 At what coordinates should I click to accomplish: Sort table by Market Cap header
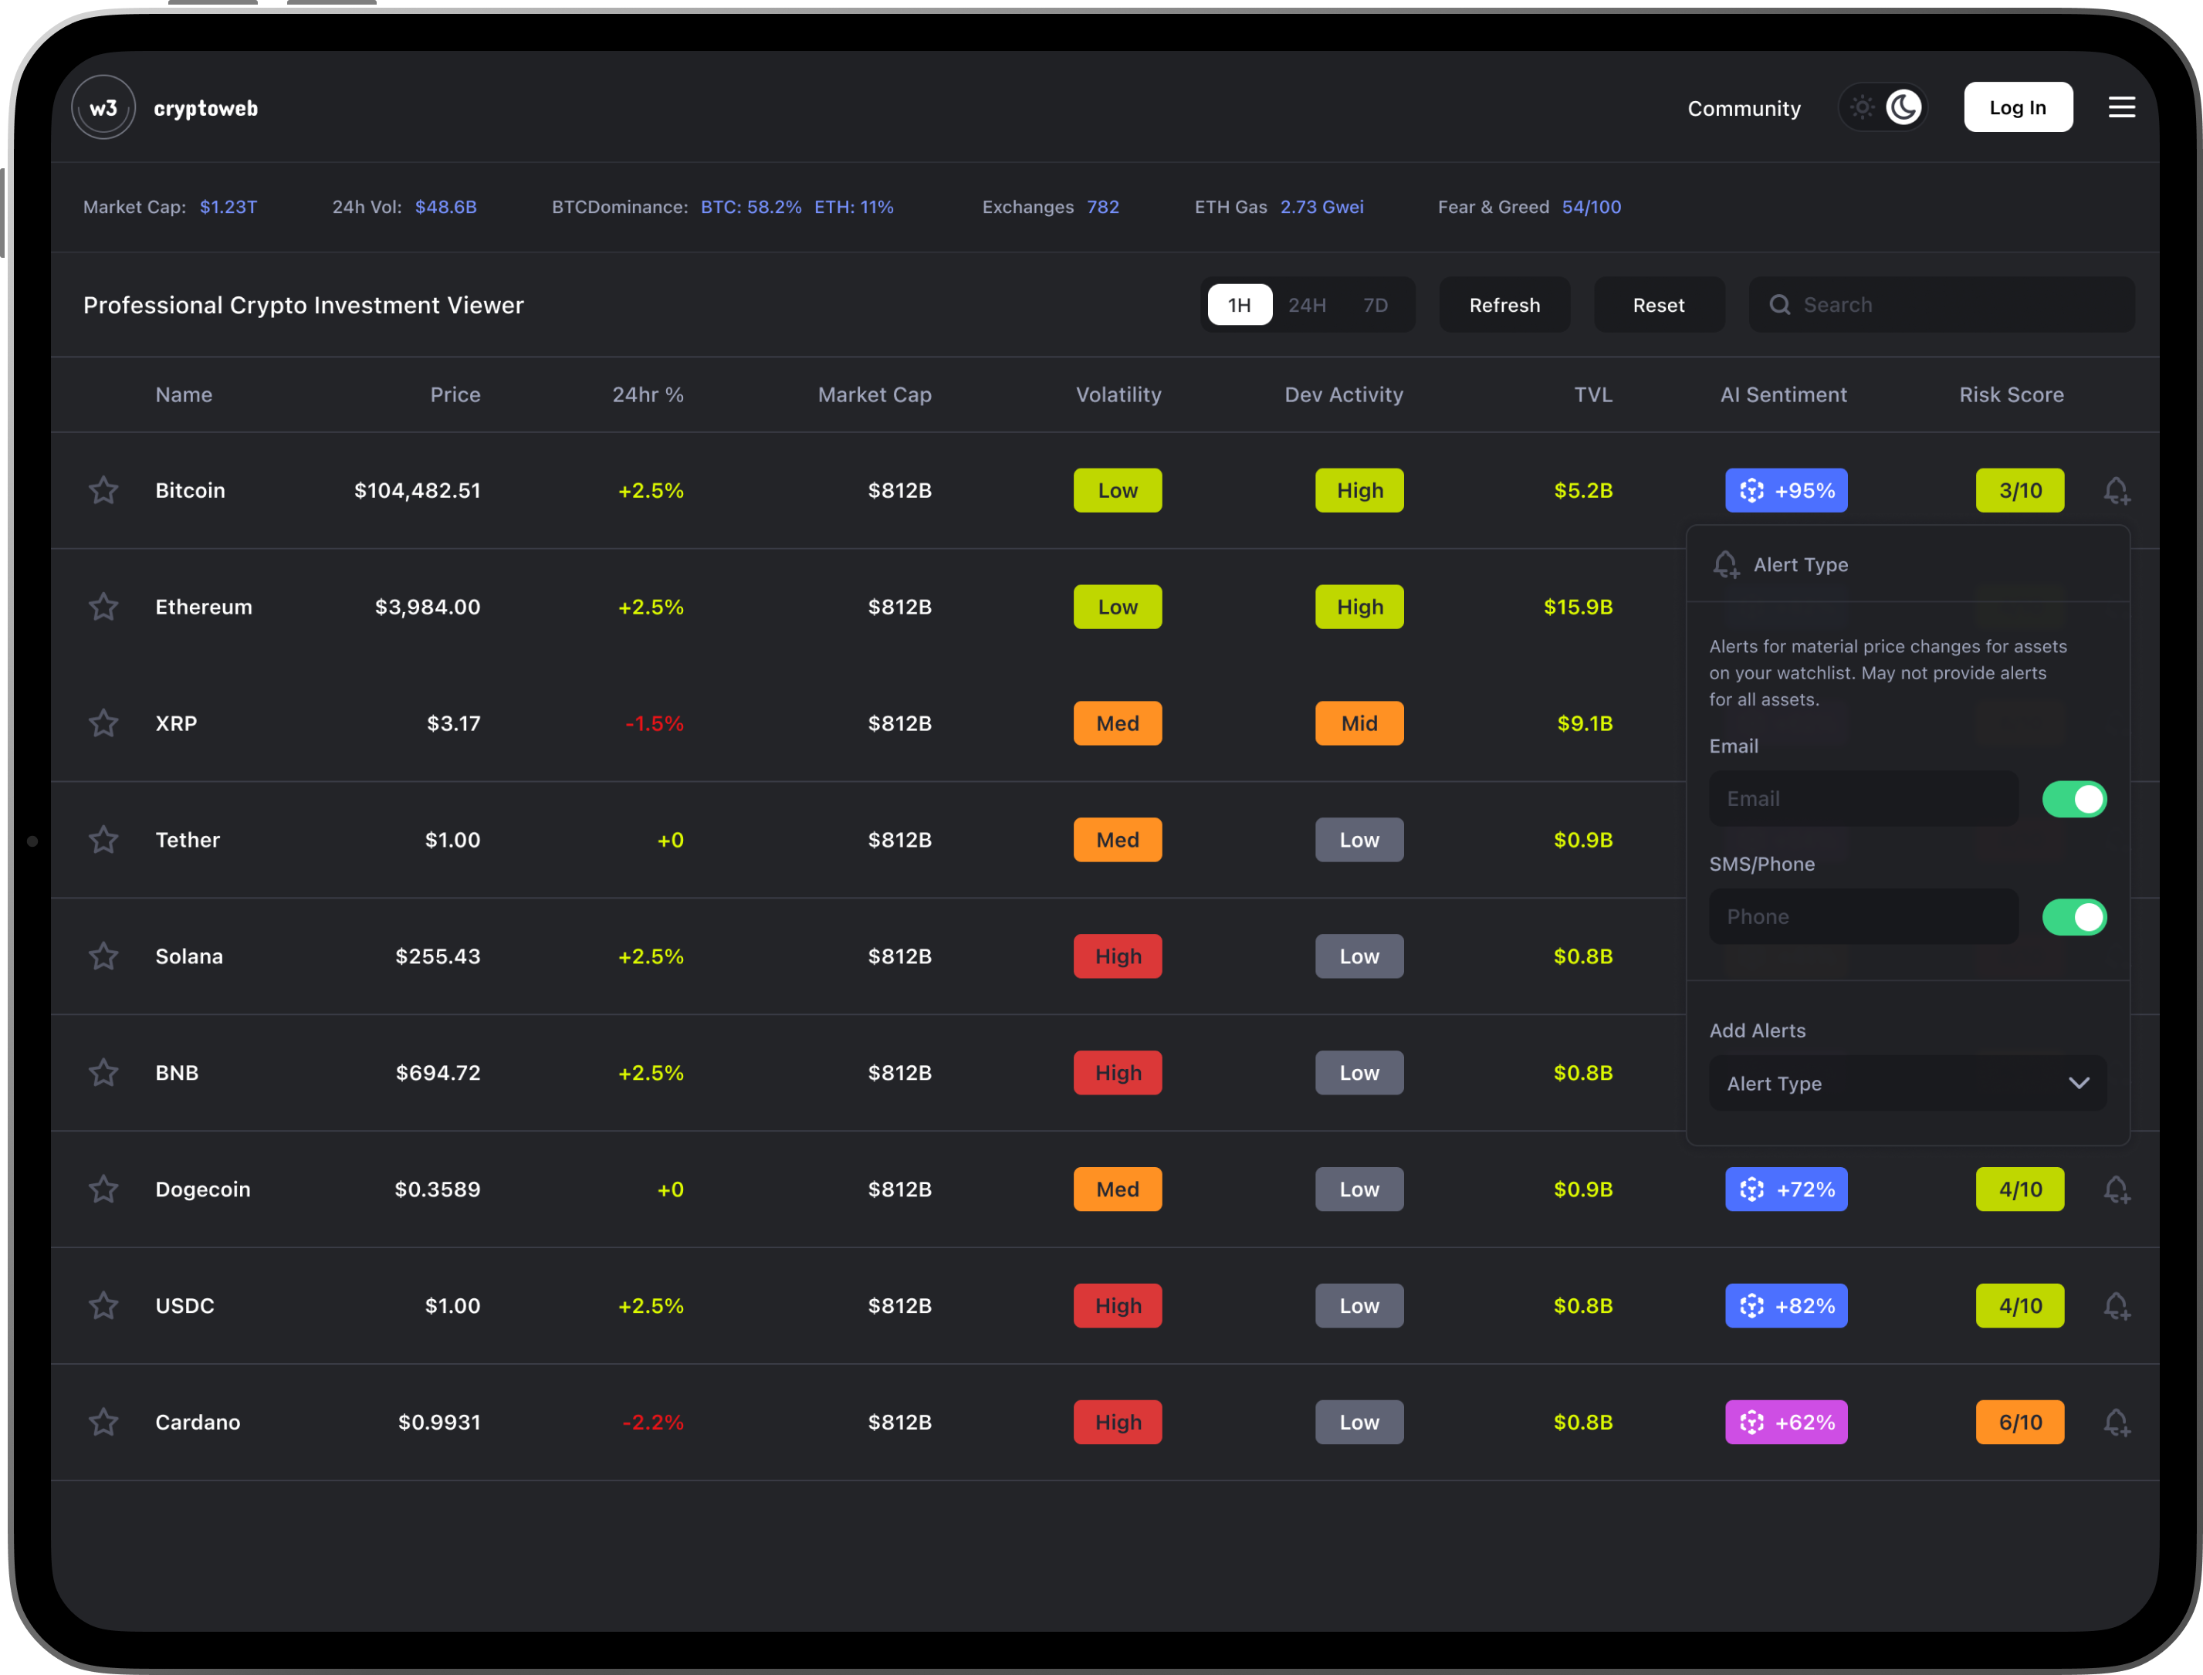tap(875, 395)
